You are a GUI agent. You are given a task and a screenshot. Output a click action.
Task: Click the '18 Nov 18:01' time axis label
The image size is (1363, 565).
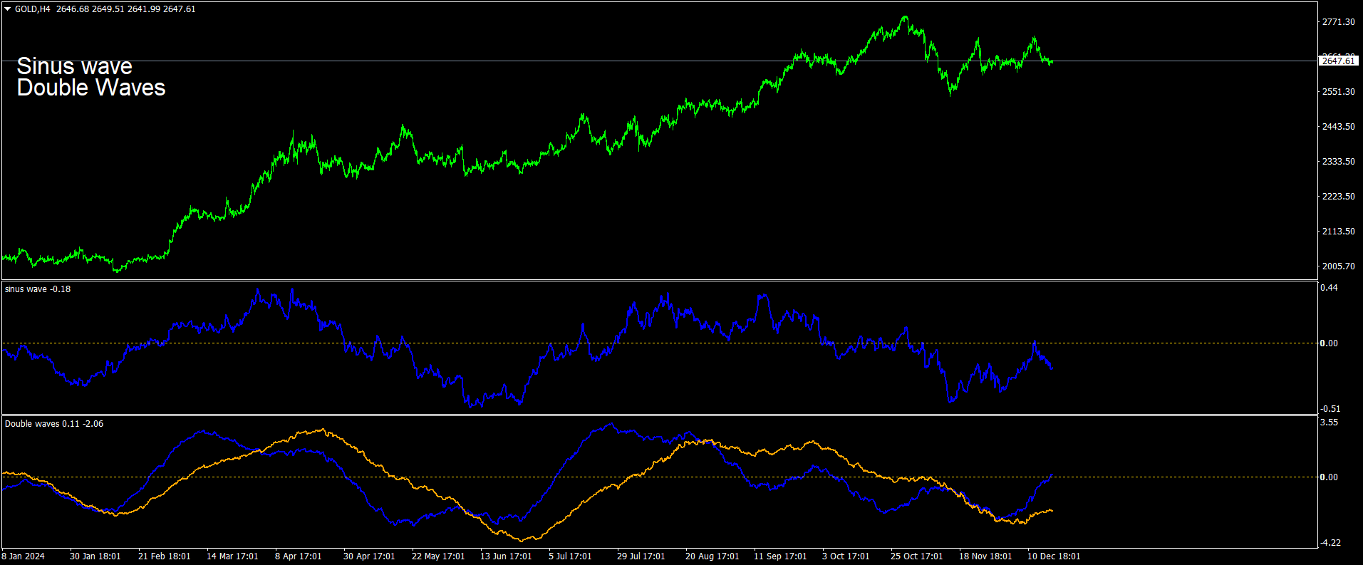(x=985, y=556)
